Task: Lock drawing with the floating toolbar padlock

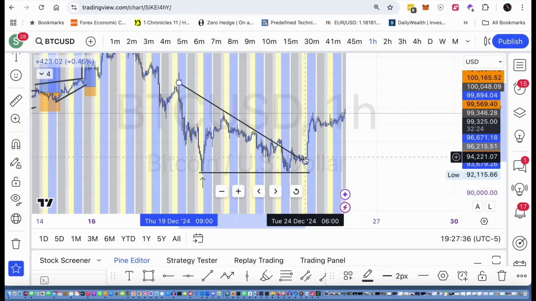Action: (x=482, y=276)
